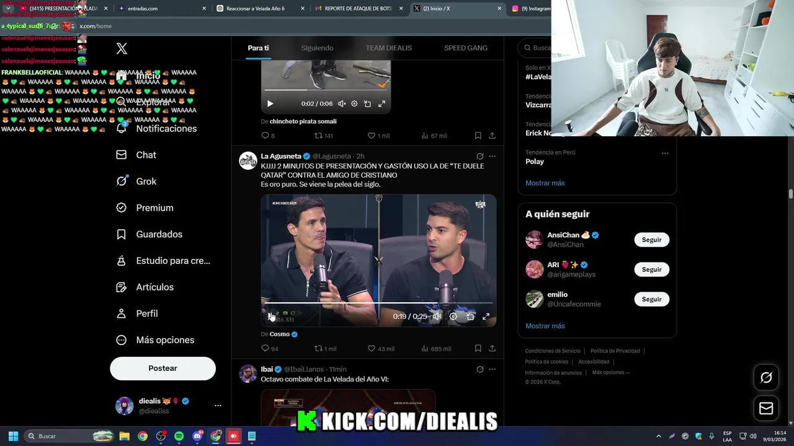Mute the interview video sound

pyautogui.click(x=437, y=316)
